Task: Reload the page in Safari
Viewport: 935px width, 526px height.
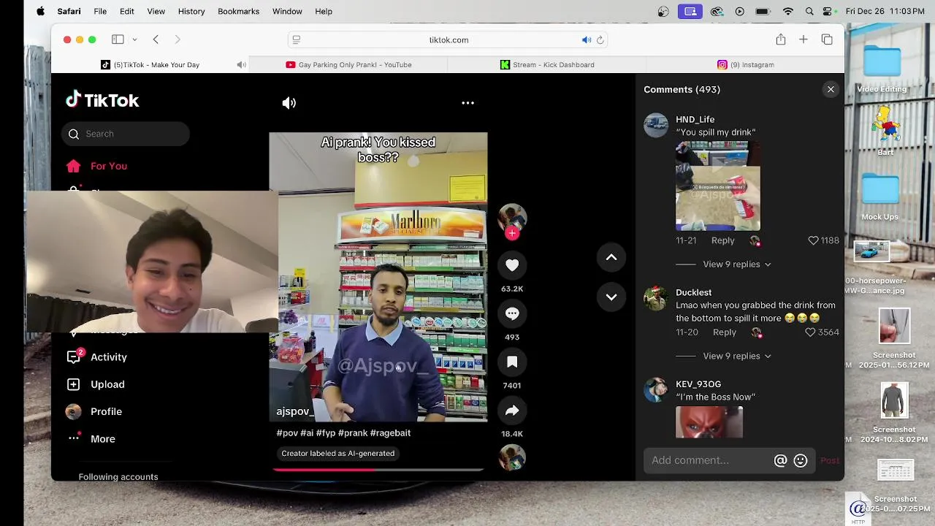Action: [x=600, y=39]
